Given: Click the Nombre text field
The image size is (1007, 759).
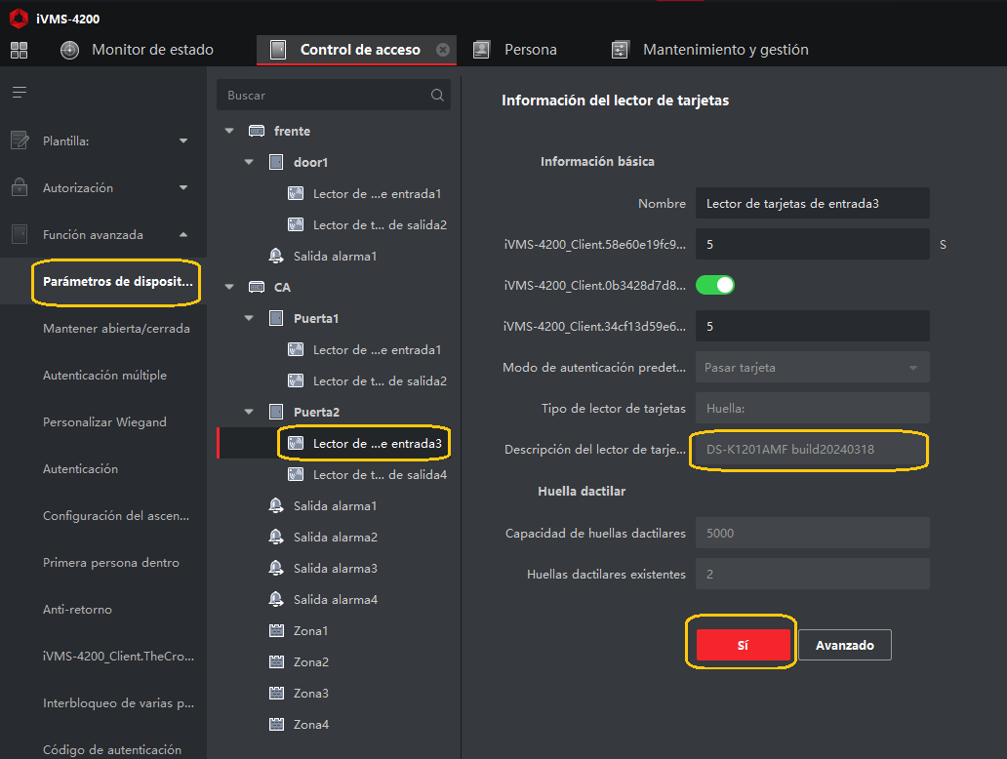Looking at the screenshot, I should point(812,204).
